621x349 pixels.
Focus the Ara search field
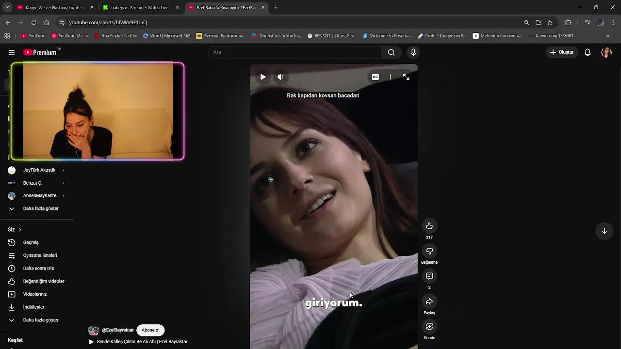coord(295,52)
